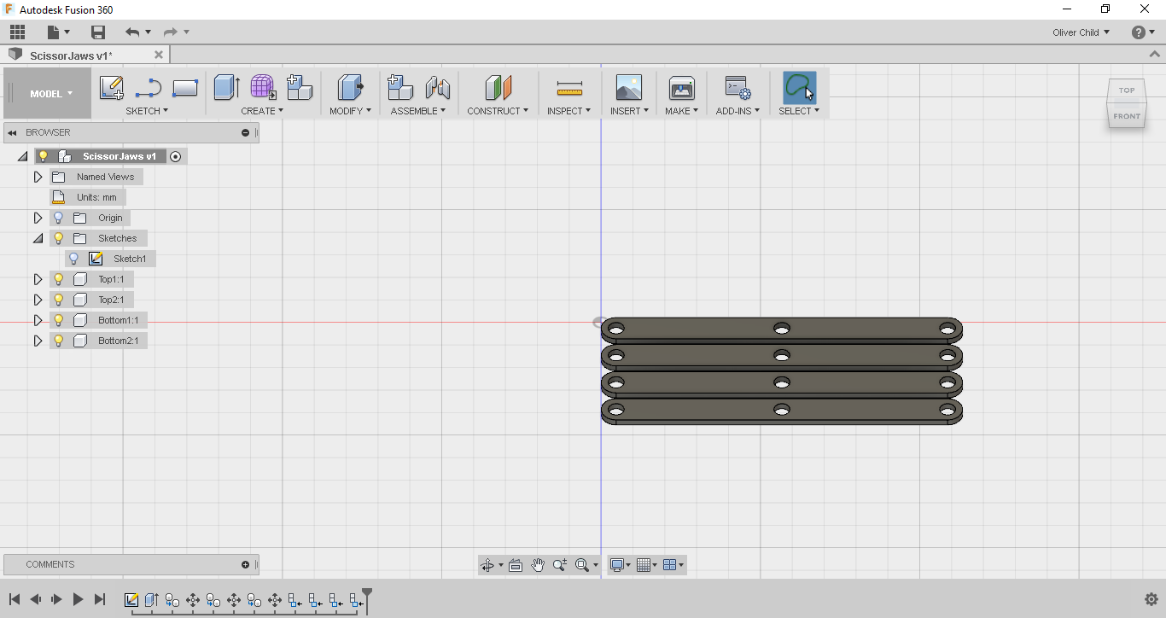Viewport: 1166px width, 618px height.
Task: Select the Measure tool
Action: pyautogui.click(x=569, y=87)
